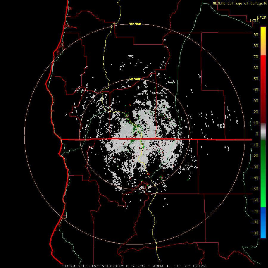Click the -60 value on the velocity scale
Screen dimensions: 268x268
click(255, 200)
